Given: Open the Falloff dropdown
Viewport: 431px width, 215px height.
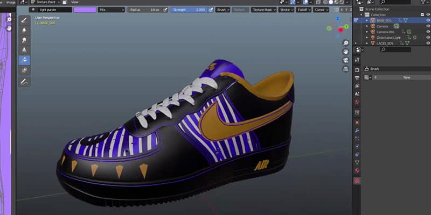Looking at the screenshot, I should pos(304,10).
